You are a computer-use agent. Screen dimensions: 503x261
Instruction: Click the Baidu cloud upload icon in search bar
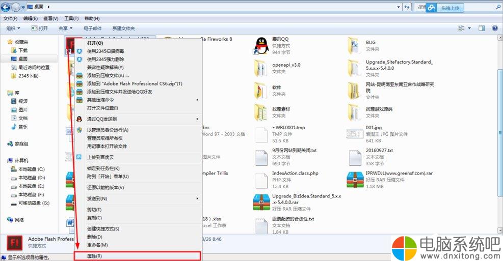point(432,8)
